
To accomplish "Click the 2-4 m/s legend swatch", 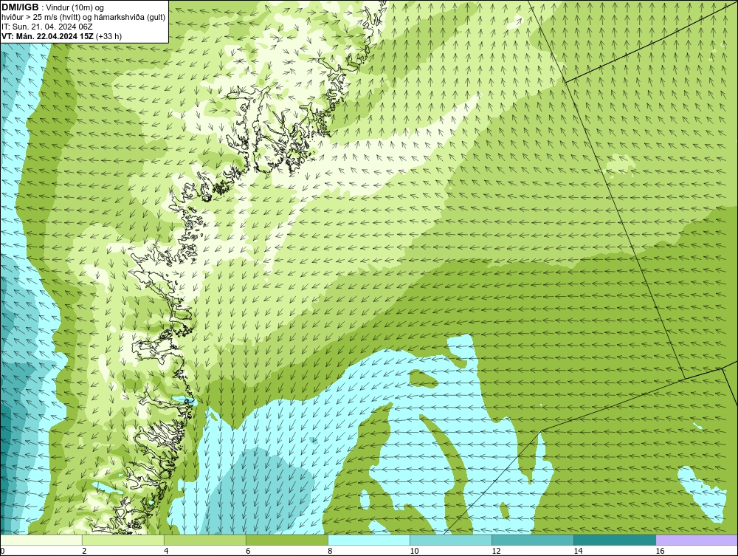I will pos(123,540).
